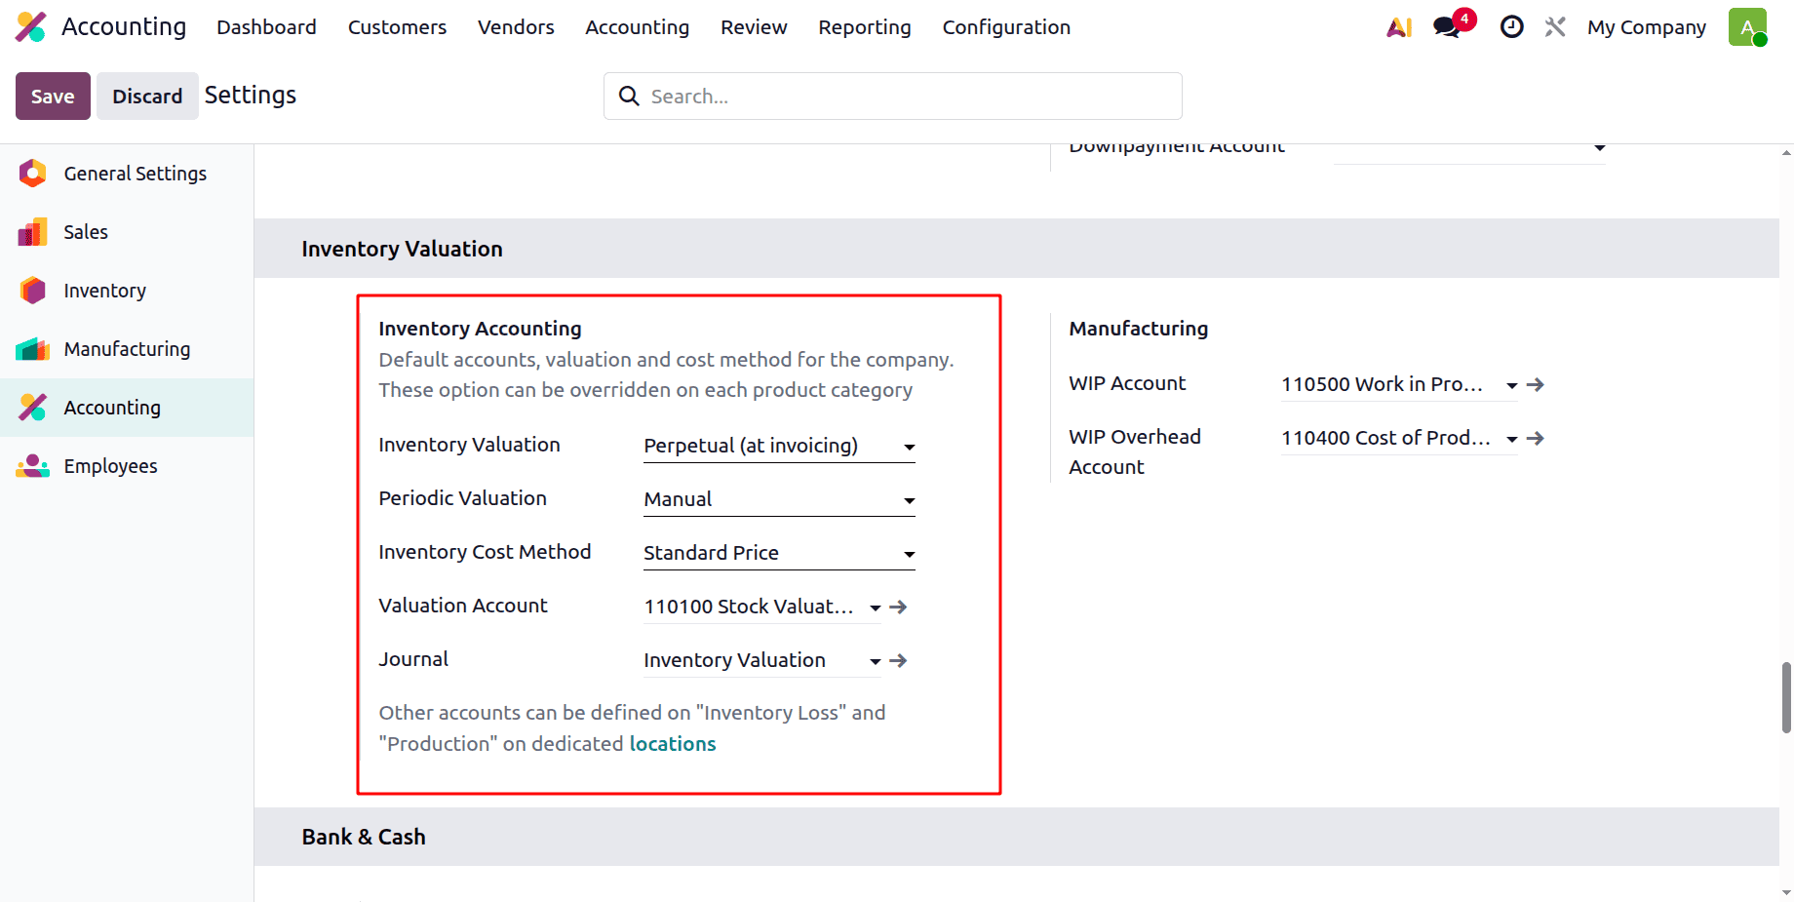Open Journal record arrow link
This screenshot has width=1794, height=902.
click(x=899, y=660)
